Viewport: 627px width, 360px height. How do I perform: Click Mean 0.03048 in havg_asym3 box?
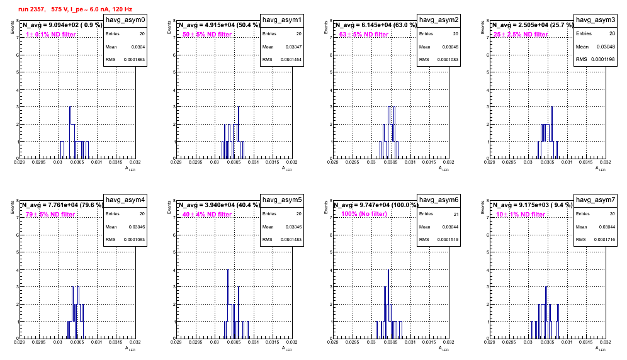click(x=596, y=47)
